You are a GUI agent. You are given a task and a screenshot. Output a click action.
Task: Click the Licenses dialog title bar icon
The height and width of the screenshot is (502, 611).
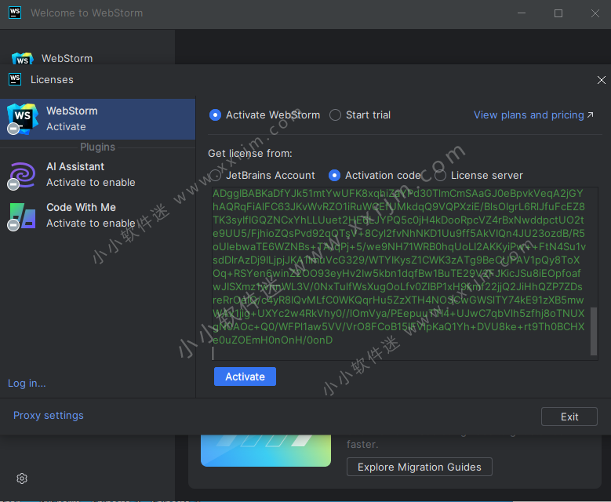[14, 79]
